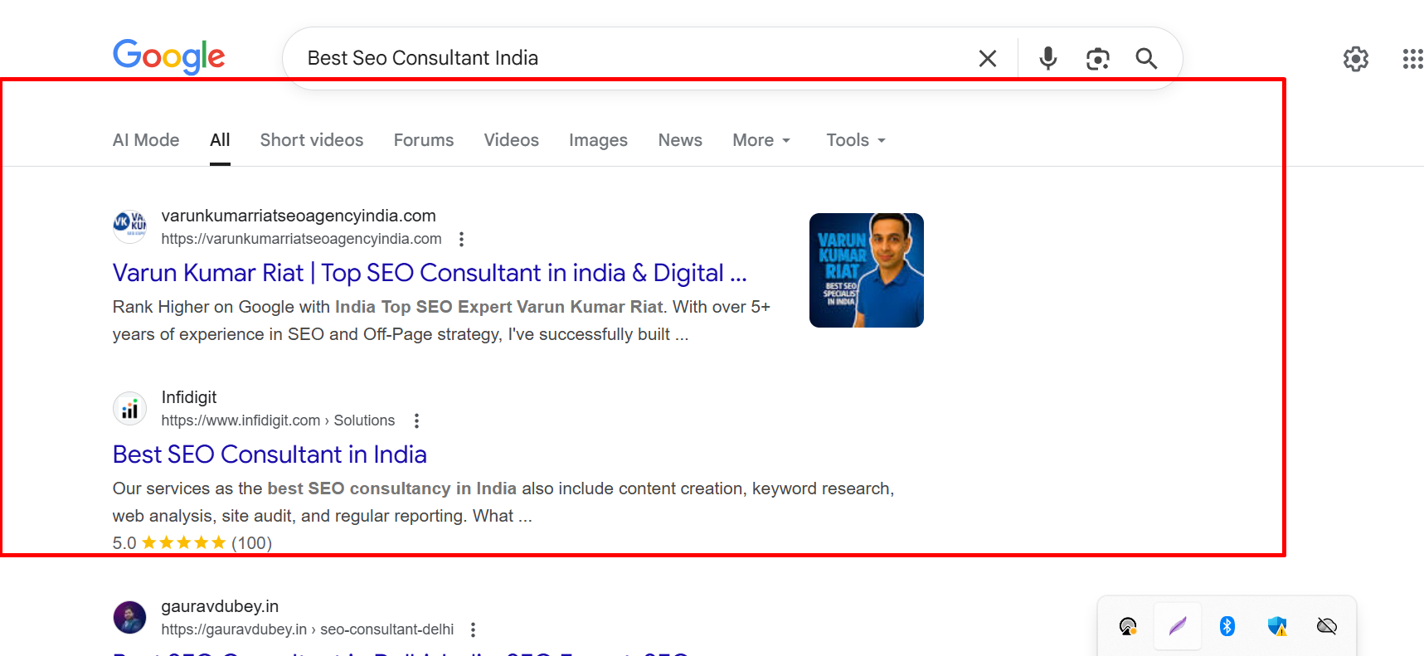Open Bluetooth tray icon
This screenshot has height=656, width=1424.
point(1227,626)
